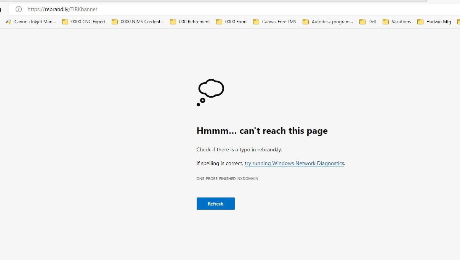Click the "Hmmm... can't reach this page" heading
Screen dimensions: 460x260
(262, 131)
